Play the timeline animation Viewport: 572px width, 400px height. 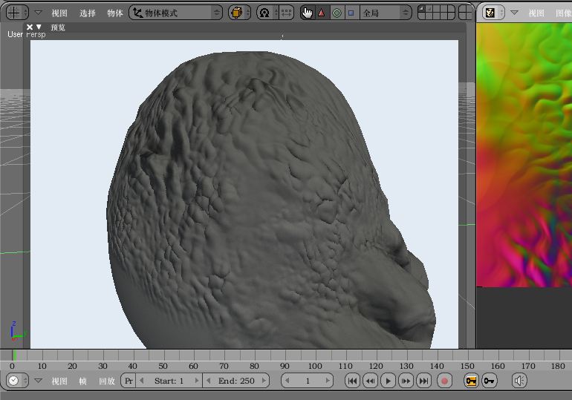click(x=388, y=381)
